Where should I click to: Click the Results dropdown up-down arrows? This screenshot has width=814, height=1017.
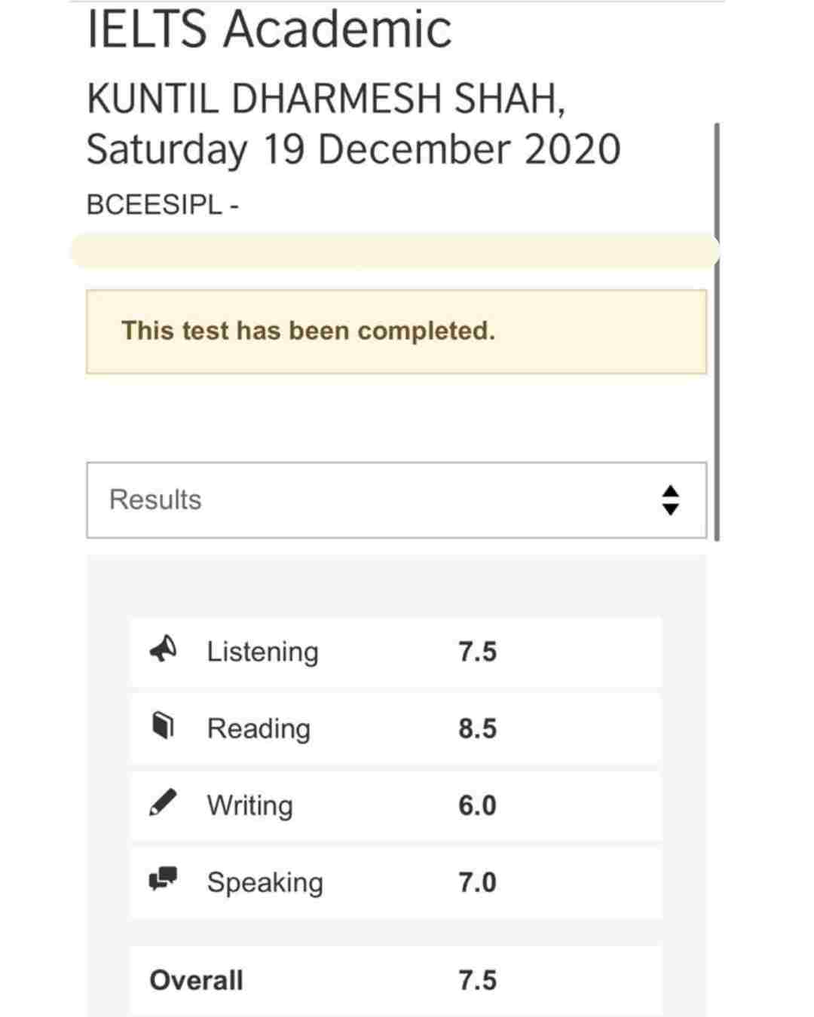670,500
